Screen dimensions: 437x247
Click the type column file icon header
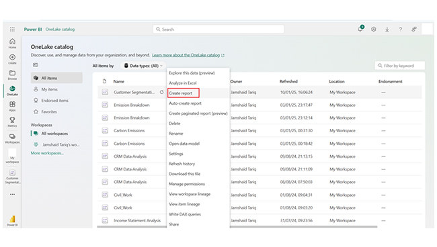coord(104,81)
